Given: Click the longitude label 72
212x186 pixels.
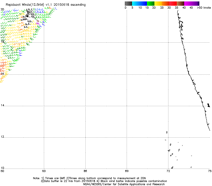Looking at the screenshot, I should point(168,171).
